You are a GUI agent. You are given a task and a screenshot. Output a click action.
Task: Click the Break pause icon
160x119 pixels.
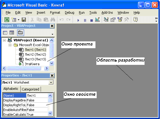click(x=85, y=20)
